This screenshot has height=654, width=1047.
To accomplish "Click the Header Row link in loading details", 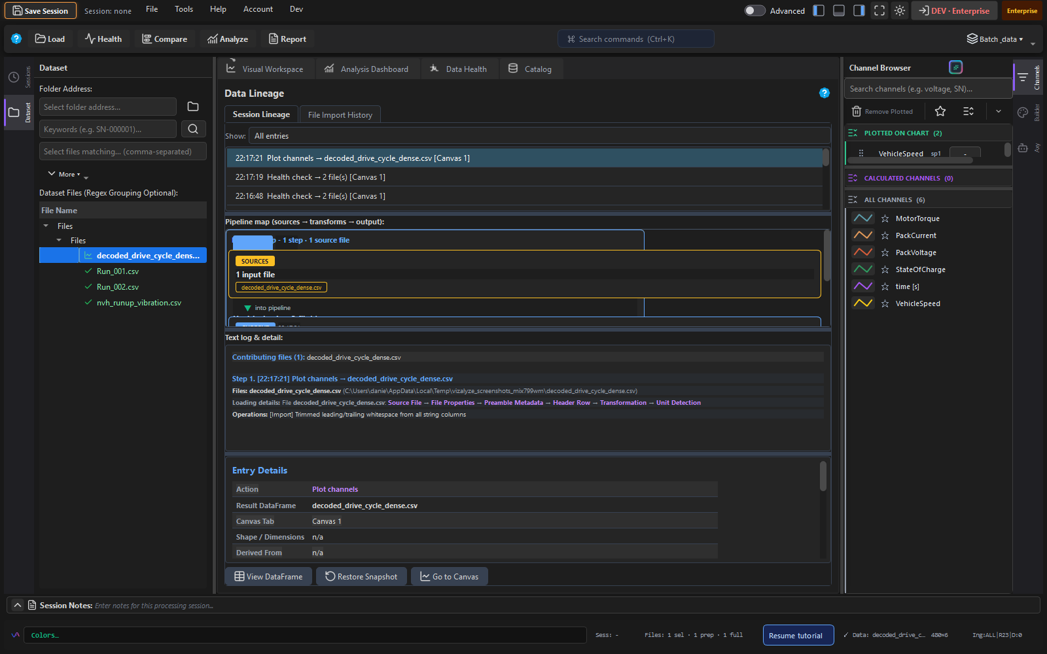I will 571,403.
